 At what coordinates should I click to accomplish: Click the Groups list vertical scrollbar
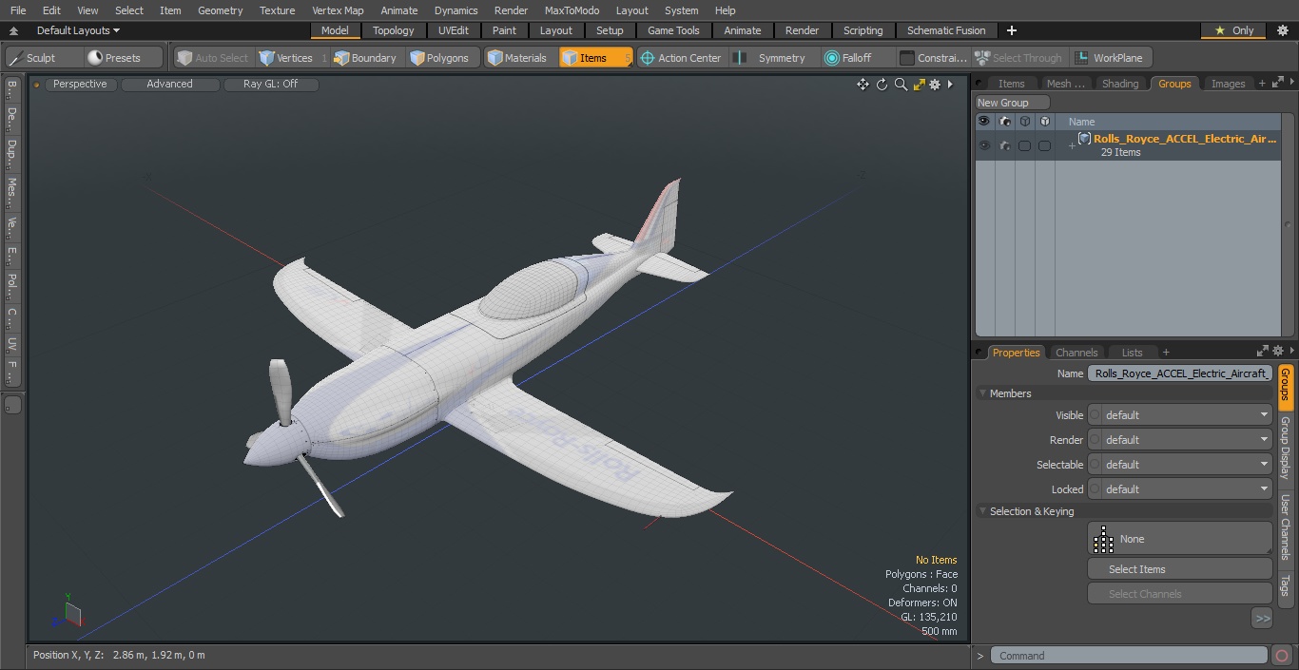pyautogui.click(x=1288, y=225)
